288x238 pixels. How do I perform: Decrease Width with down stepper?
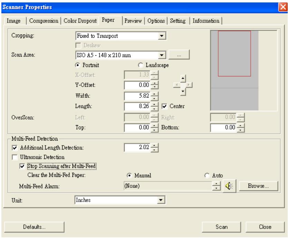pyautogui.click(x=154, y=98)
